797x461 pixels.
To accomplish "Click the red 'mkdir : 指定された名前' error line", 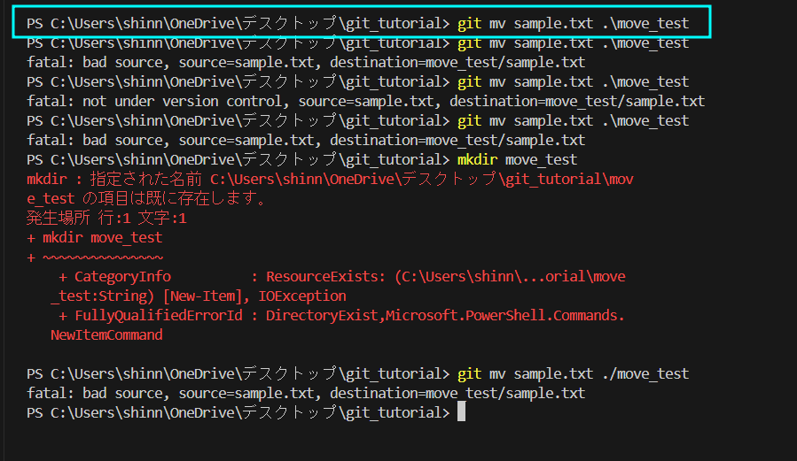I will (115, 179).
